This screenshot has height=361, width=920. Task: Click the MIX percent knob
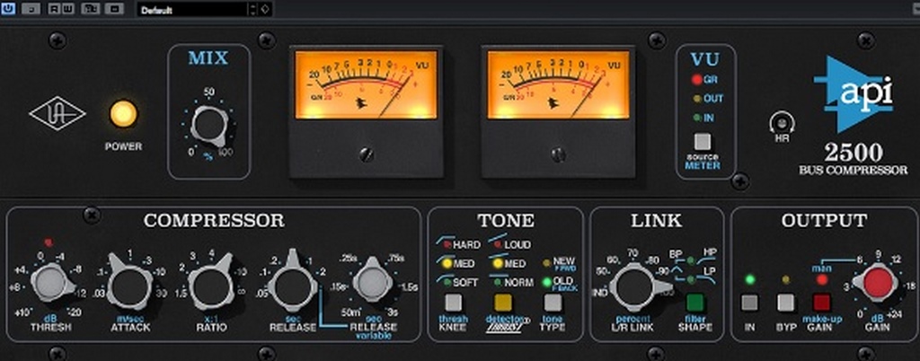coord(209,126)
